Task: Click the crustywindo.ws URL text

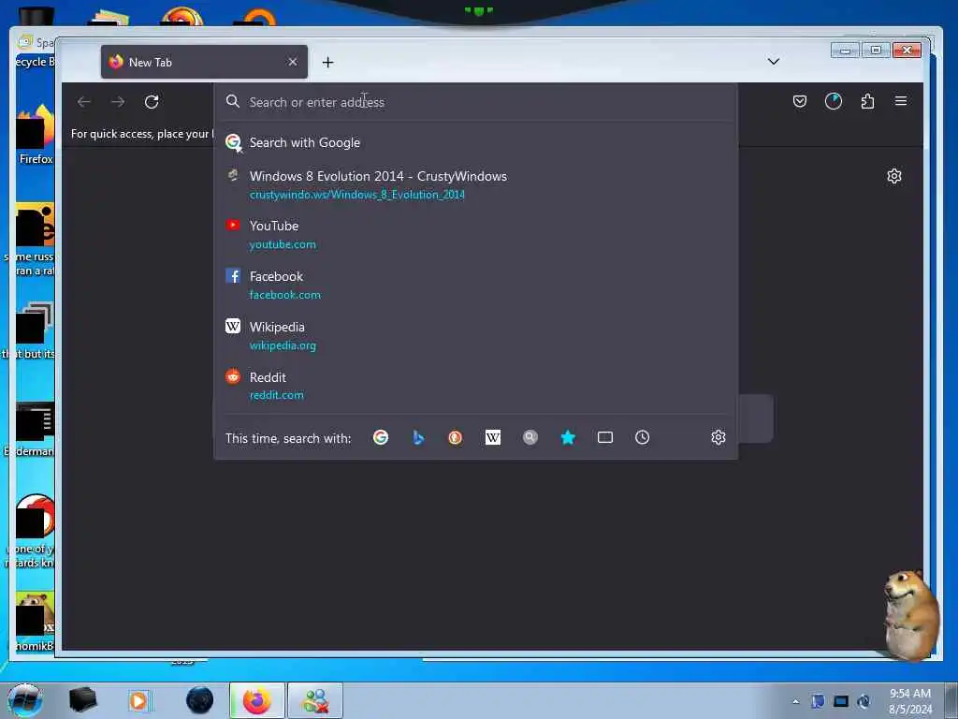Action: pos(356,195)
